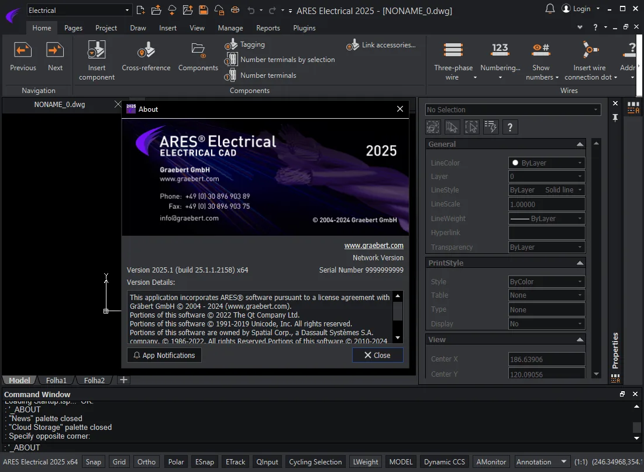Open the Electrical workspace dropdown

tap(79, 11)
